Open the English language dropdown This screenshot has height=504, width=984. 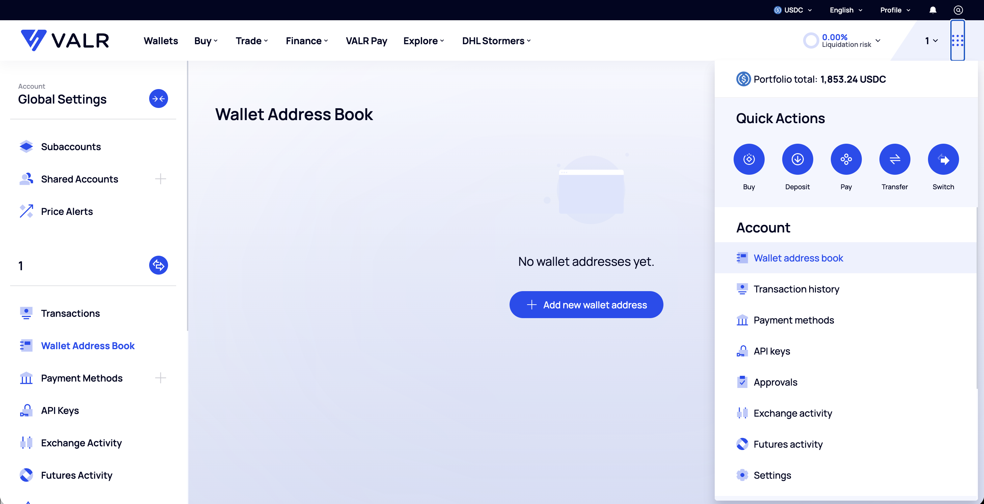[845, 10]
